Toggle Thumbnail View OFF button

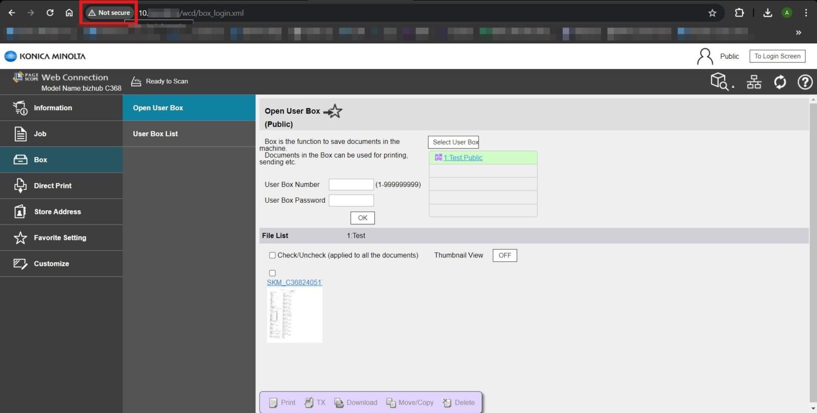[x=504, y=255]
